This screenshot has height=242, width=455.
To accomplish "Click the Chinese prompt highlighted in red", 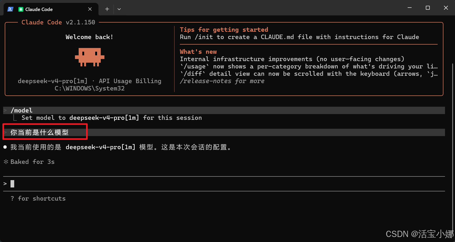I will (x=39, y=132).
